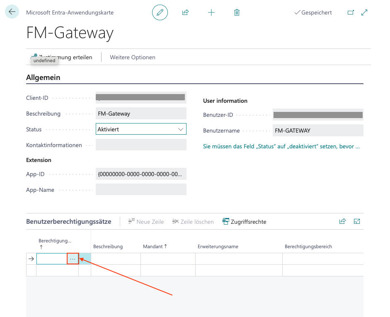Open Zugriffsrechte from the subpage toolbar
This screenshot has height=317, width=390.
pos(244,222)
